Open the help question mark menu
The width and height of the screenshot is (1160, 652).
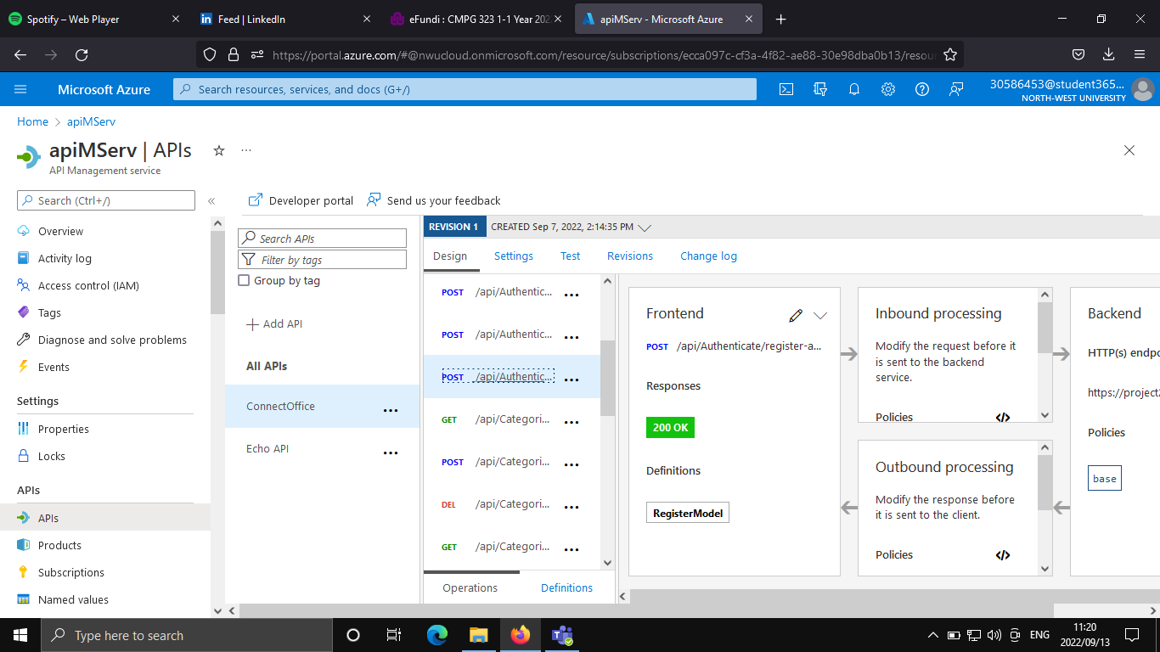click(922, 89)
